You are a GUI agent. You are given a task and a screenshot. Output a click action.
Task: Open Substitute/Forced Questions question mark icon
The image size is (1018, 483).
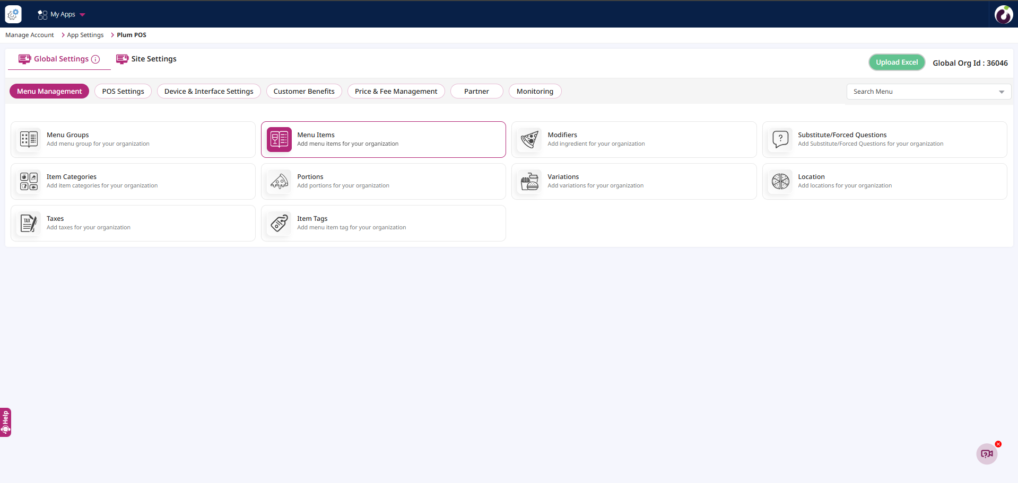point(780,139)
